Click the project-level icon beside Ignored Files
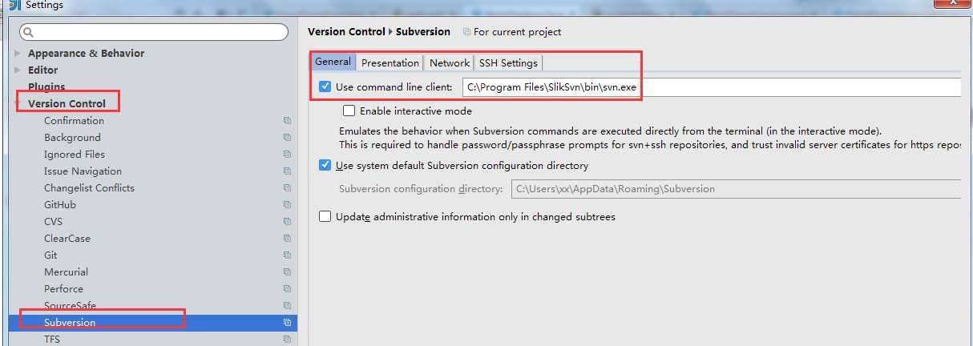 coord(287,155)
